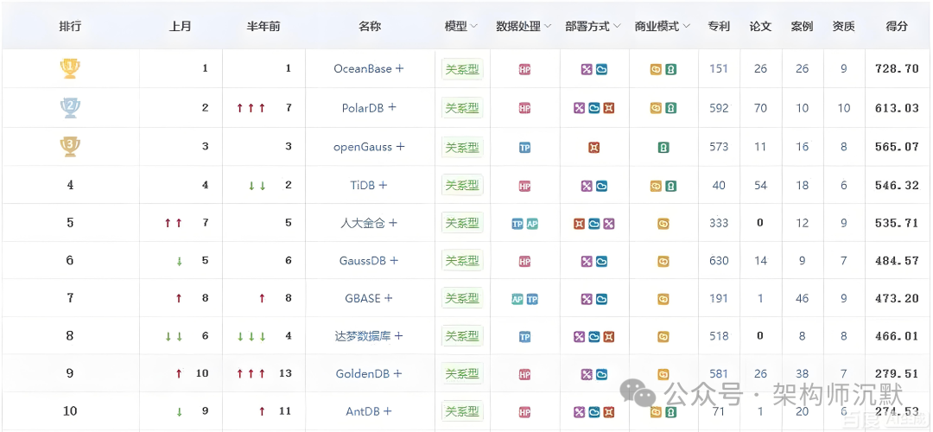Open the 模型 column filter dropdown
Viewport: 933px width, 432px height.
(x=474, y=27)
